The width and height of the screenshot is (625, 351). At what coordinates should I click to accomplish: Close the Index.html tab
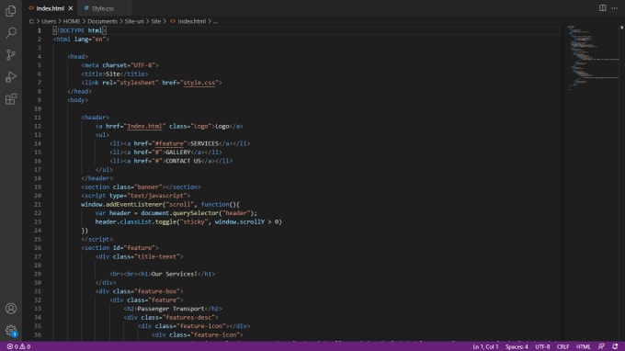point(71,8)
